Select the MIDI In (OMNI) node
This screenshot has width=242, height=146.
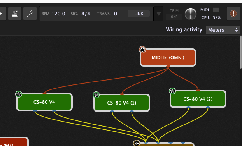click(x=168, y=58)
